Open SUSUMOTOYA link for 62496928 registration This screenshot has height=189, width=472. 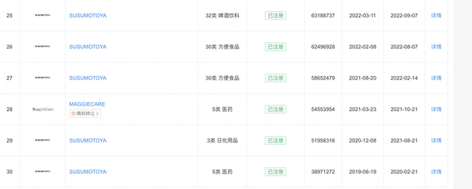(88, 47)
